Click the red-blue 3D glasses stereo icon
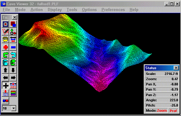The height and width of the screenshot is (116, 181). pyautogui.click(x=6, y=101)
